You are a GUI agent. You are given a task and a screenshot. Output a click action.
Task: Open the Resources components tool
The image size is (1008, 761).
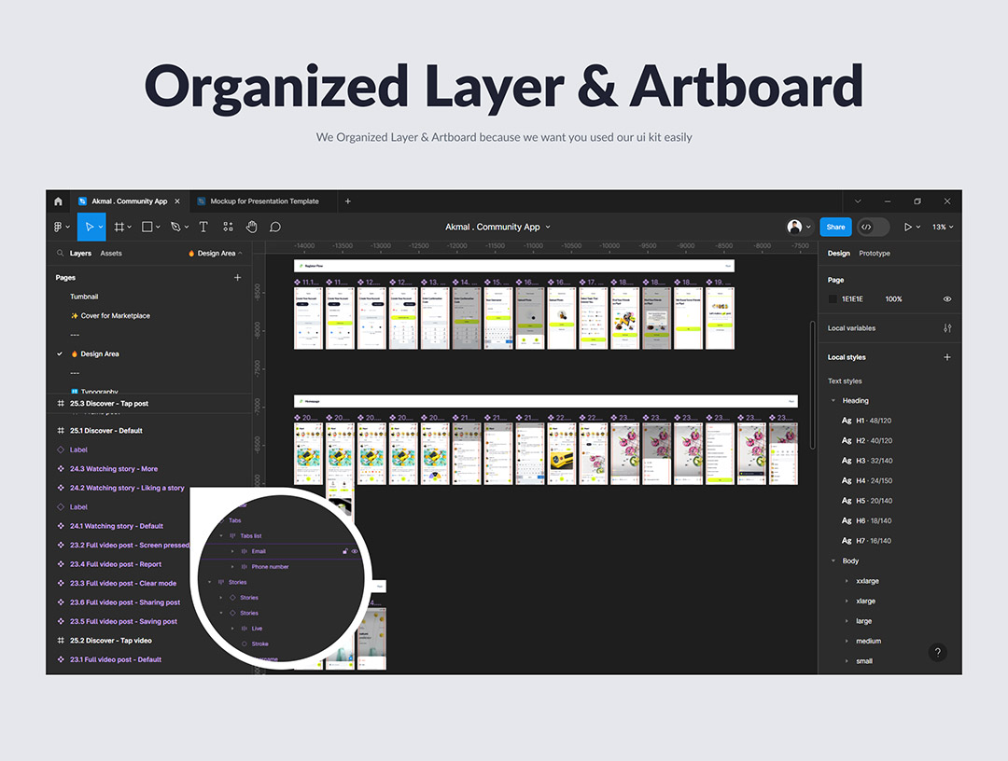228,227
